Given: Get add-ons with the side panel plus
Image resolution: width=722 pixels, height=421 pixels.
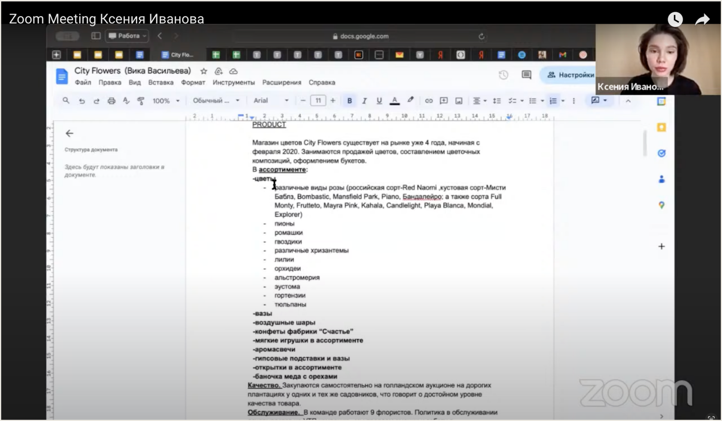Looking at the screenshot, I should 661,247.
